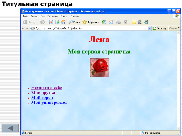Expand the Back button history dropdown arrow
This screenshot has height=136, width=182.
37,22
